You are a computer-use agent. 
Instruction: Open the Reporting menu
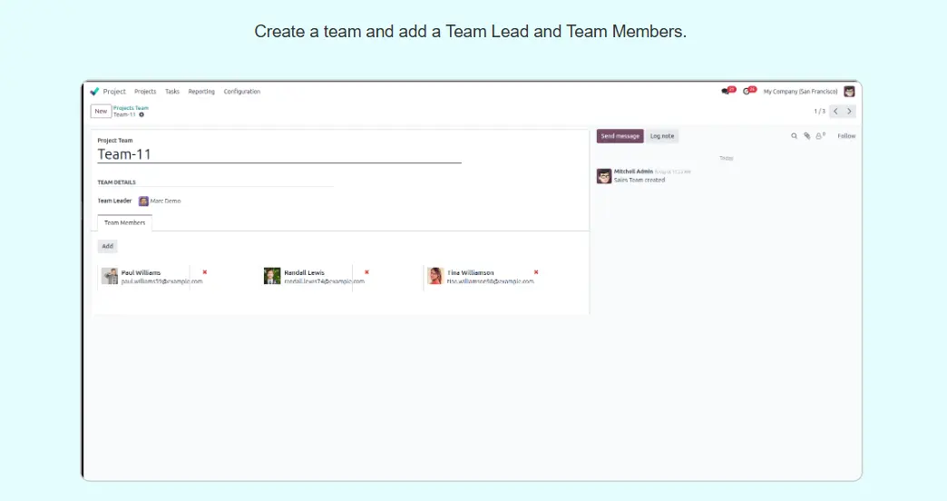pos(201,92)
